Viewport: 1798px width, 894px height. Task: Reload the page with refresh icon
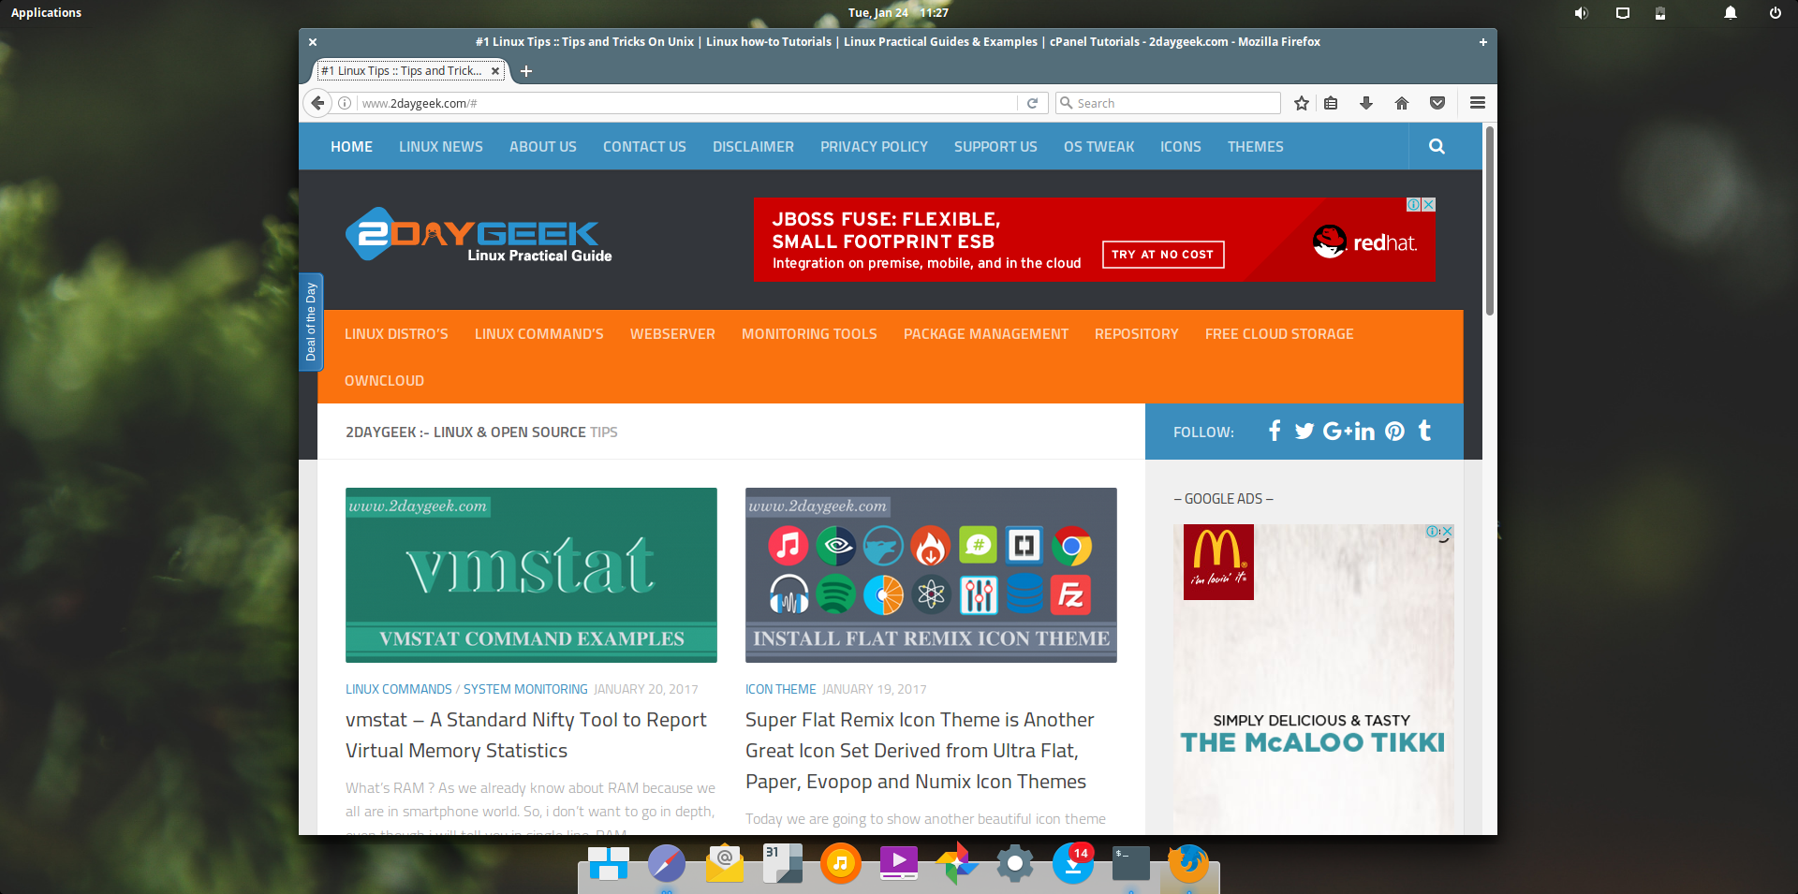tap(1032, 103)
